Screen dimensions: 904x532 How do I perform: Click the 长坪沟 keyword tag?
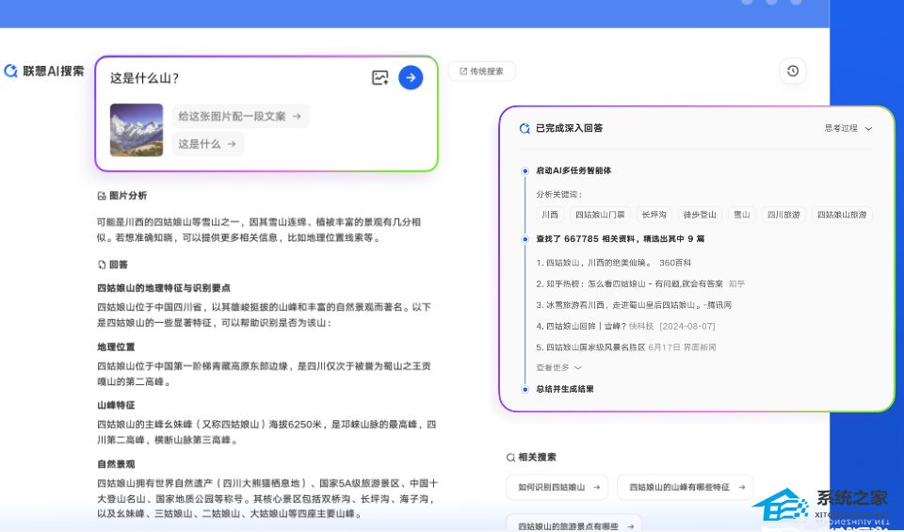[654, 215]
